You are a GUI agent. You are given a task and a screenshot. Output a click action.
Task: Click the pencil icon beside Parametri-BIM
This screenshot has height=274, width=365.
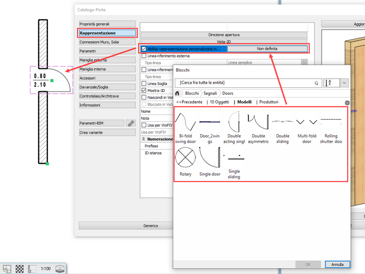[x=131, y=123]
